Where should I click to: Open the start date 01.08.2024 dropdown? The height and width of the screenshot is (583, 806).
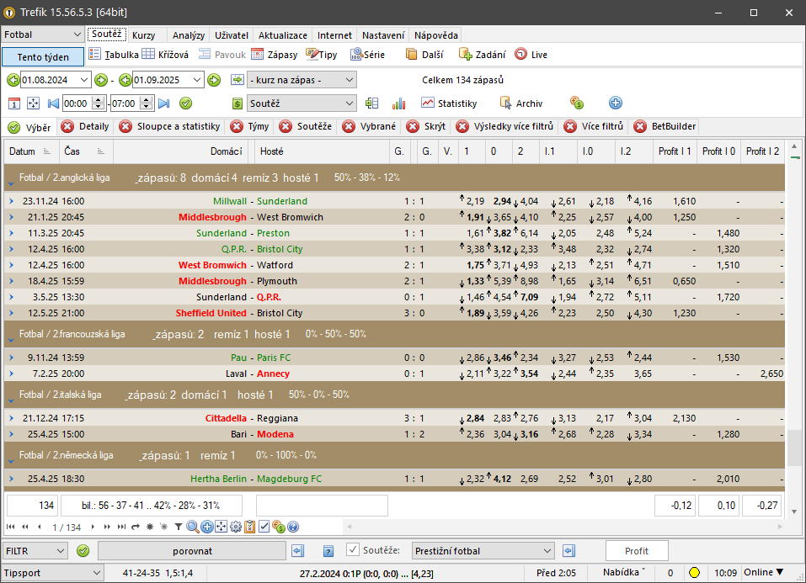click(84, 80)
